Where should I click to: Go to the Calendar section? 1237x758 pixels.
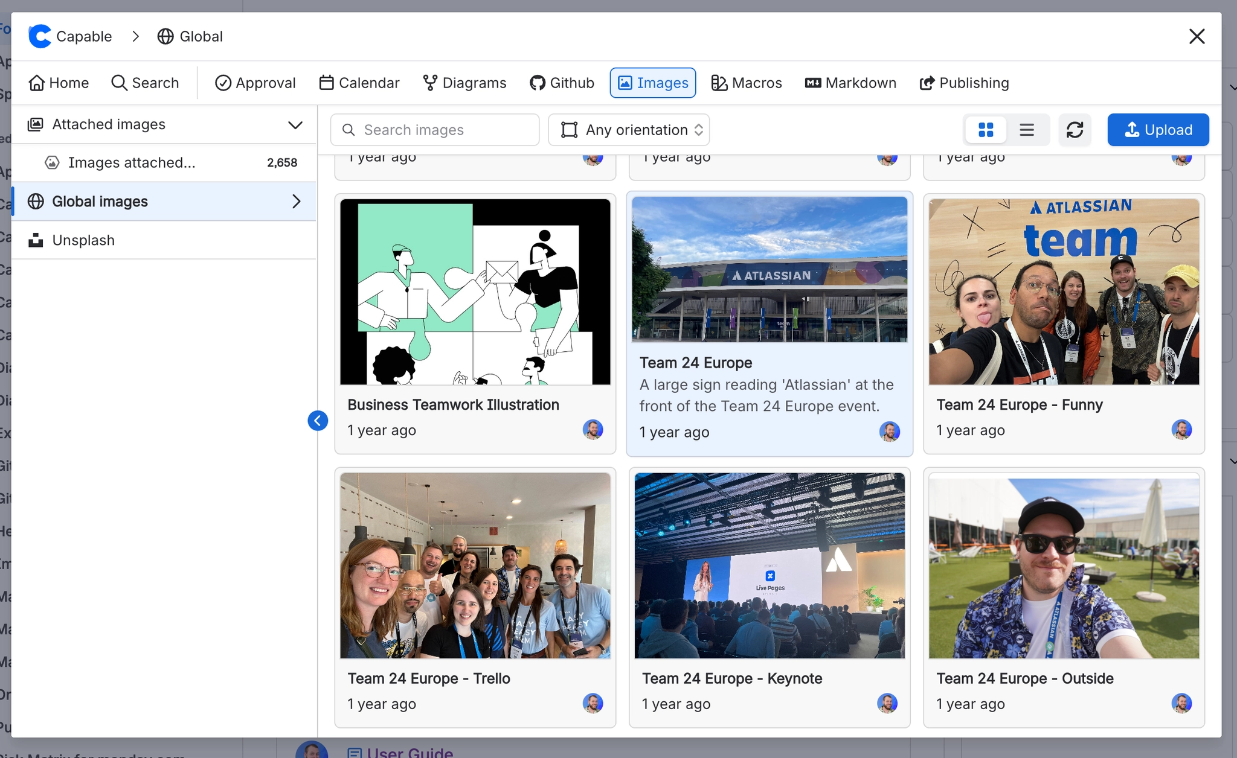pos(359,83)
